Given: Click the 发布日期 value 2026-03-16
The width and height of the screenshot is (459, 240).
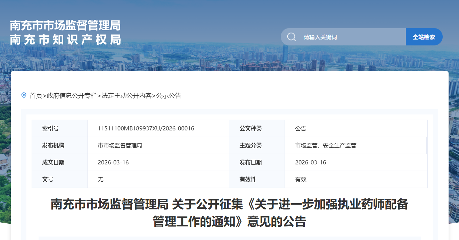Looking at the screenshot, I should 311,163.
